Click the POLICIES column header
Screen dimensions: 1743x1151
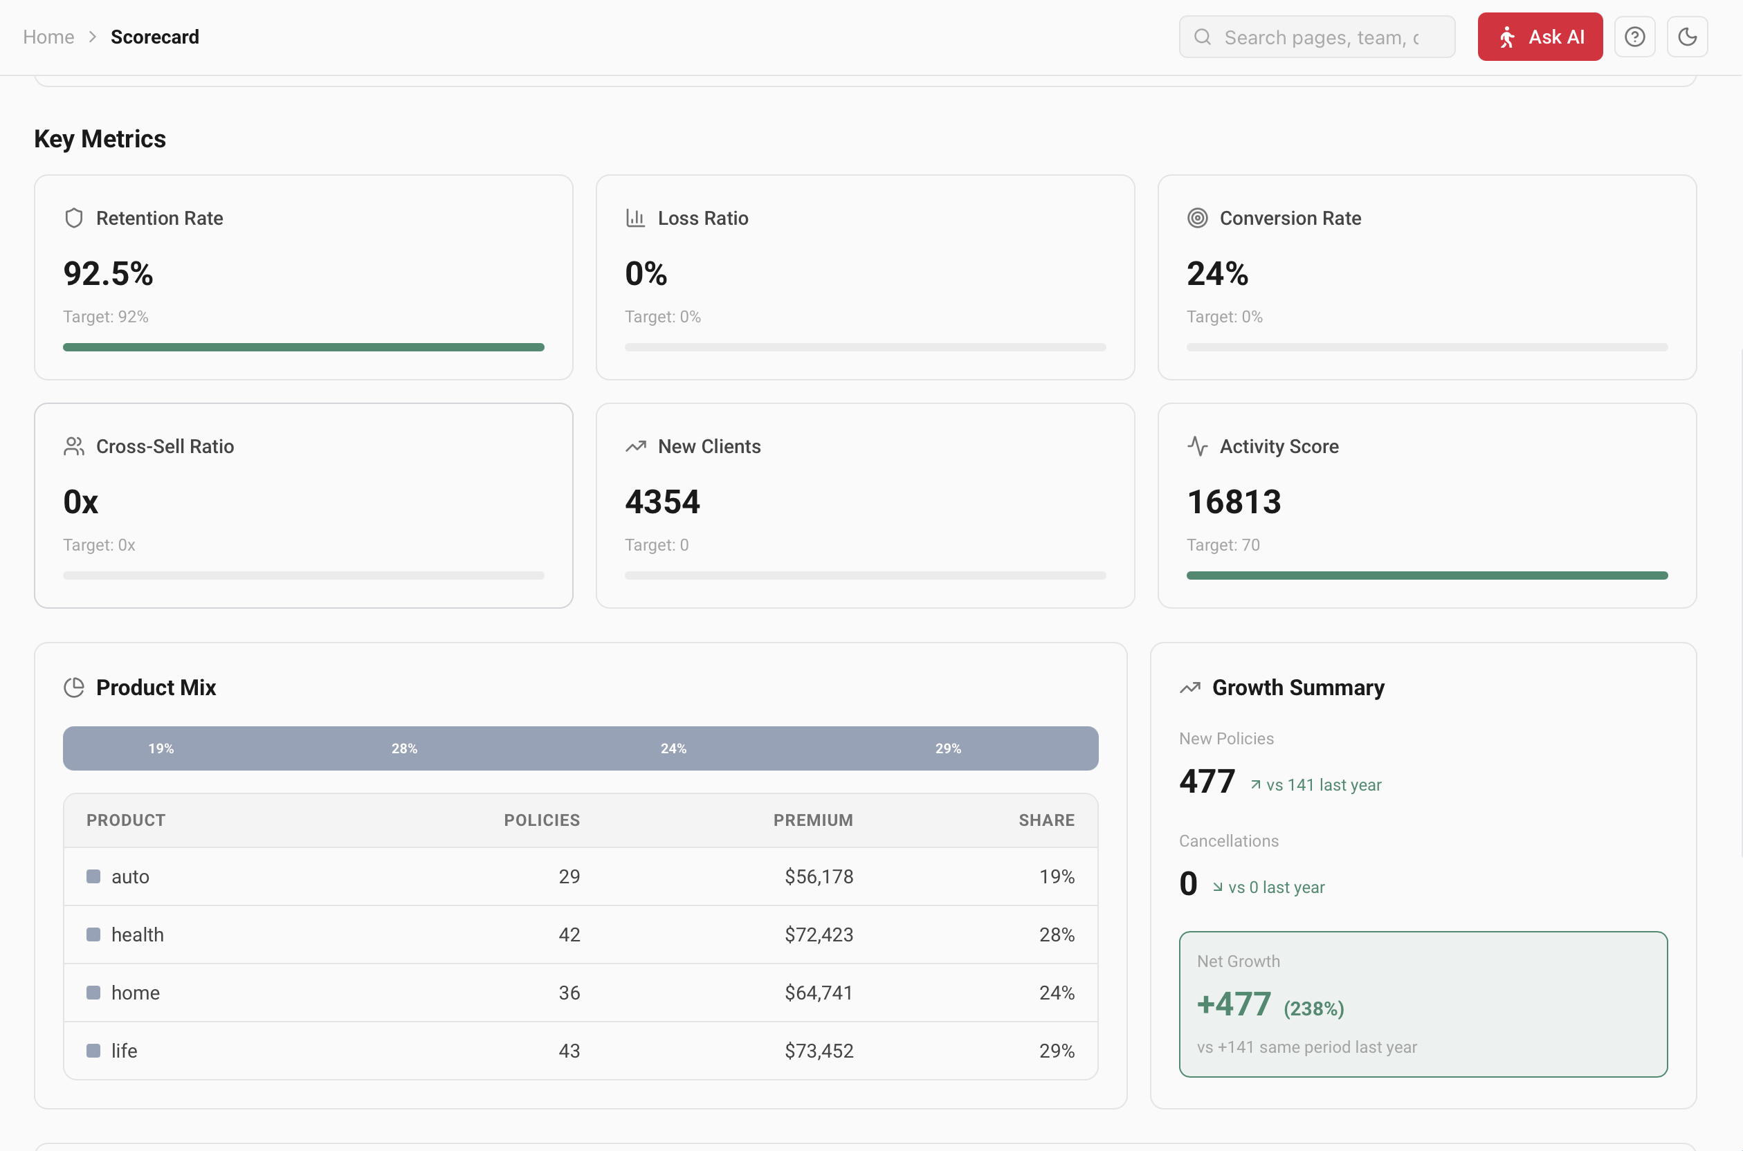pyautogui.click(x=542, y=820)
